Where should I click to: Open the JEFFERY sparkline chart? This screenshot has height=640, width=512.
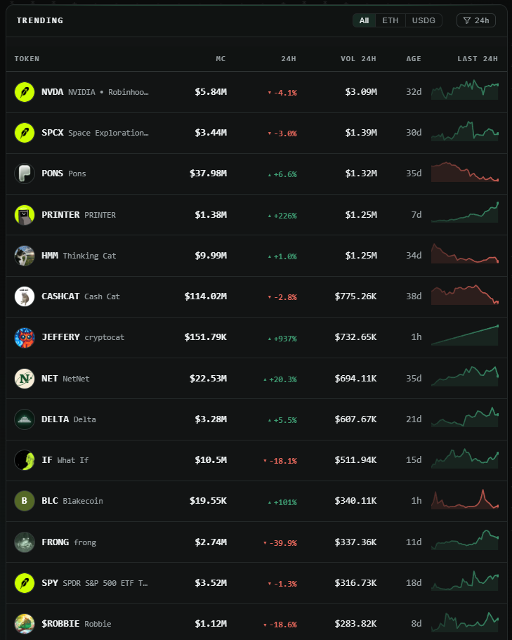click(465, 335)
